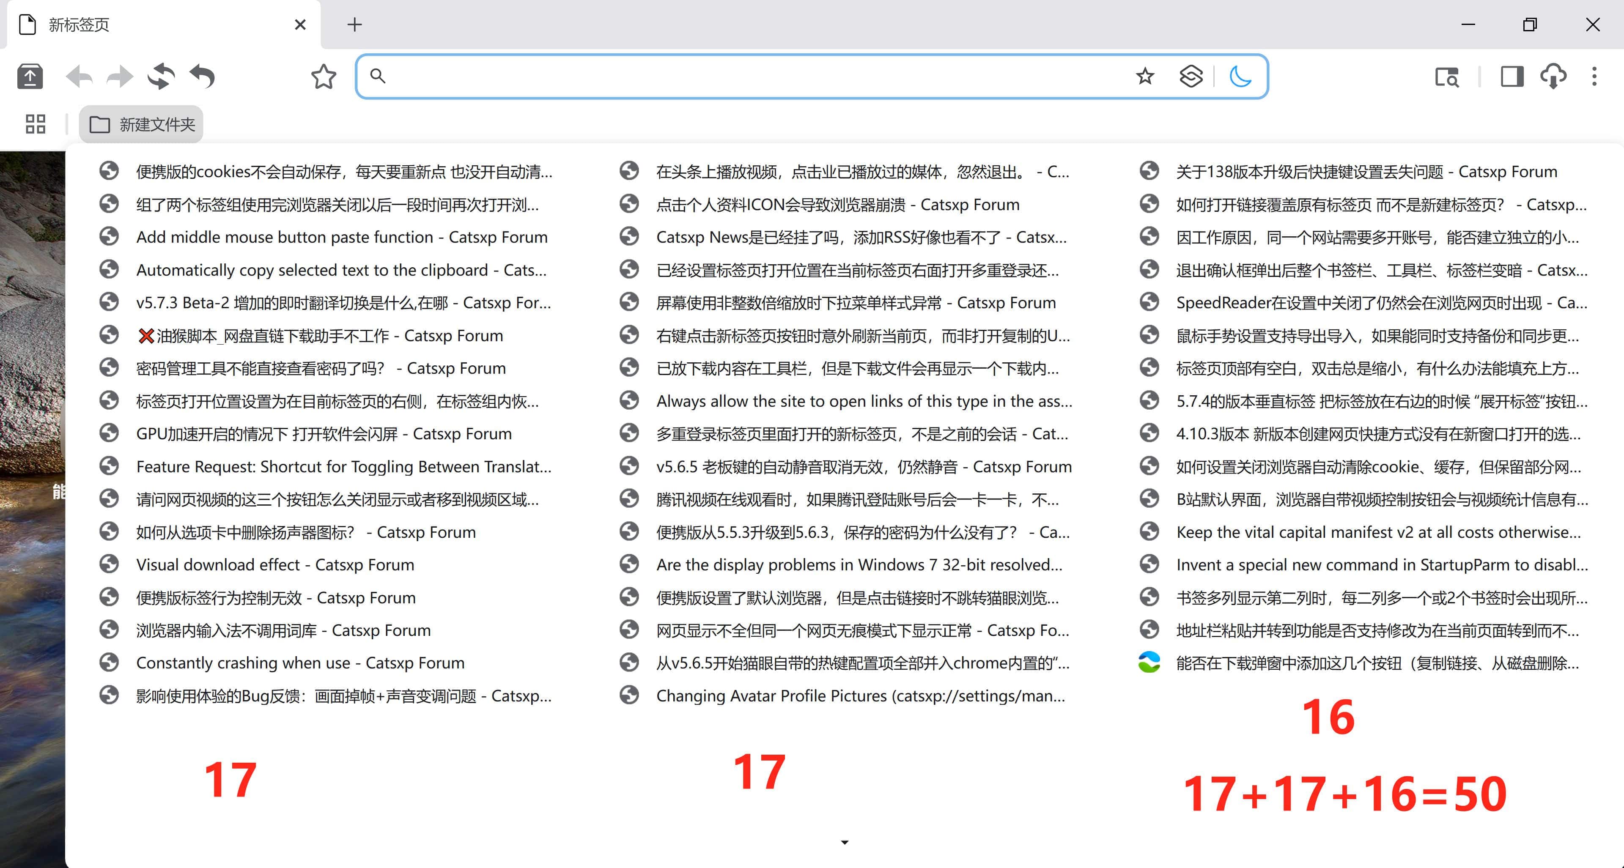Open bookmark 网页显示不全但同一个网页无痕模式下显示正常
1624x868 pixels.
846,630
